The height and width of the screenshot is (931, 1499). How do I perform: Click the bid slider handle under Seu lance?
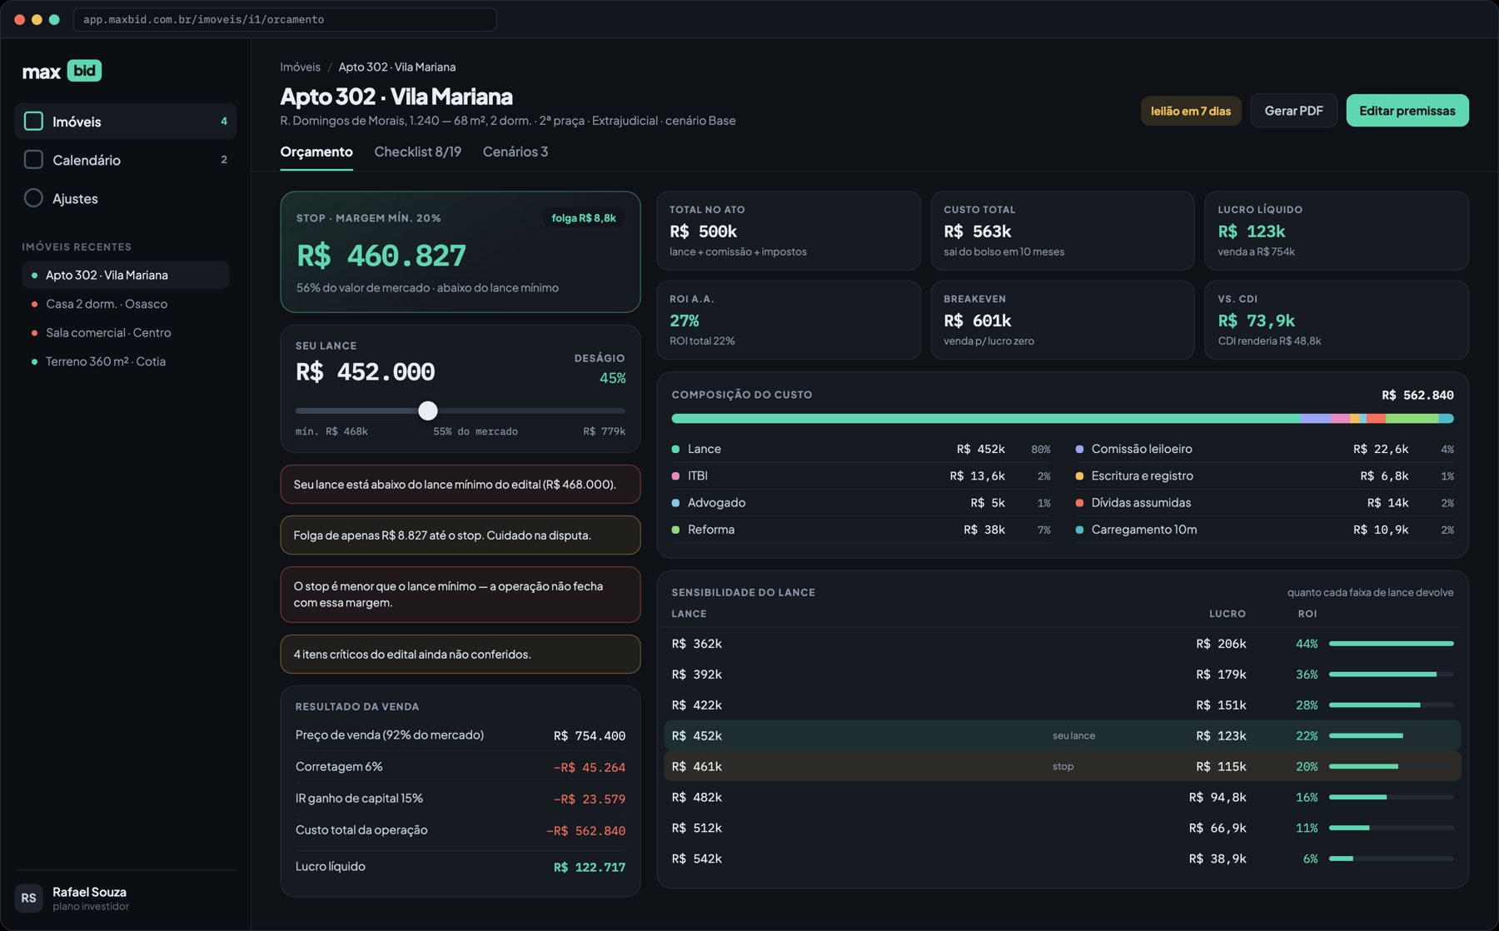tap(428, 411)
